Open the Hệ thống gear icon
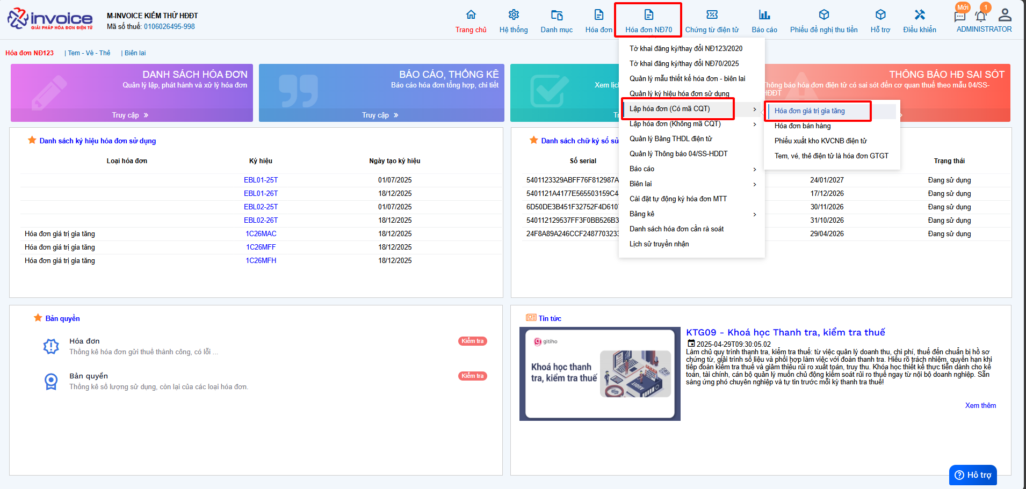The height and width of the screenshot is (489, 1026). pos(514,15)
